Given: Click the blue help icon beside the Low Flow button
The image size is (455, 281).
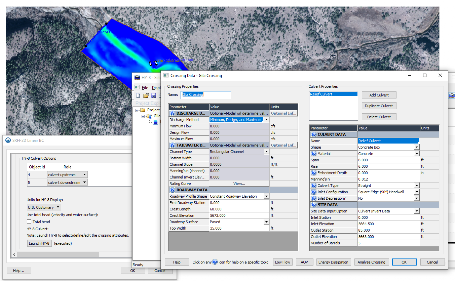Looking at the screenshot, I should point(215,262).
